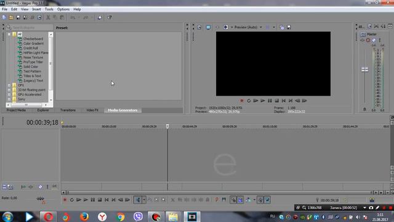Click the New project icon in toolbar
This screenshot has height=222, width=394.
pyautogui.click(x=4, y=17)
